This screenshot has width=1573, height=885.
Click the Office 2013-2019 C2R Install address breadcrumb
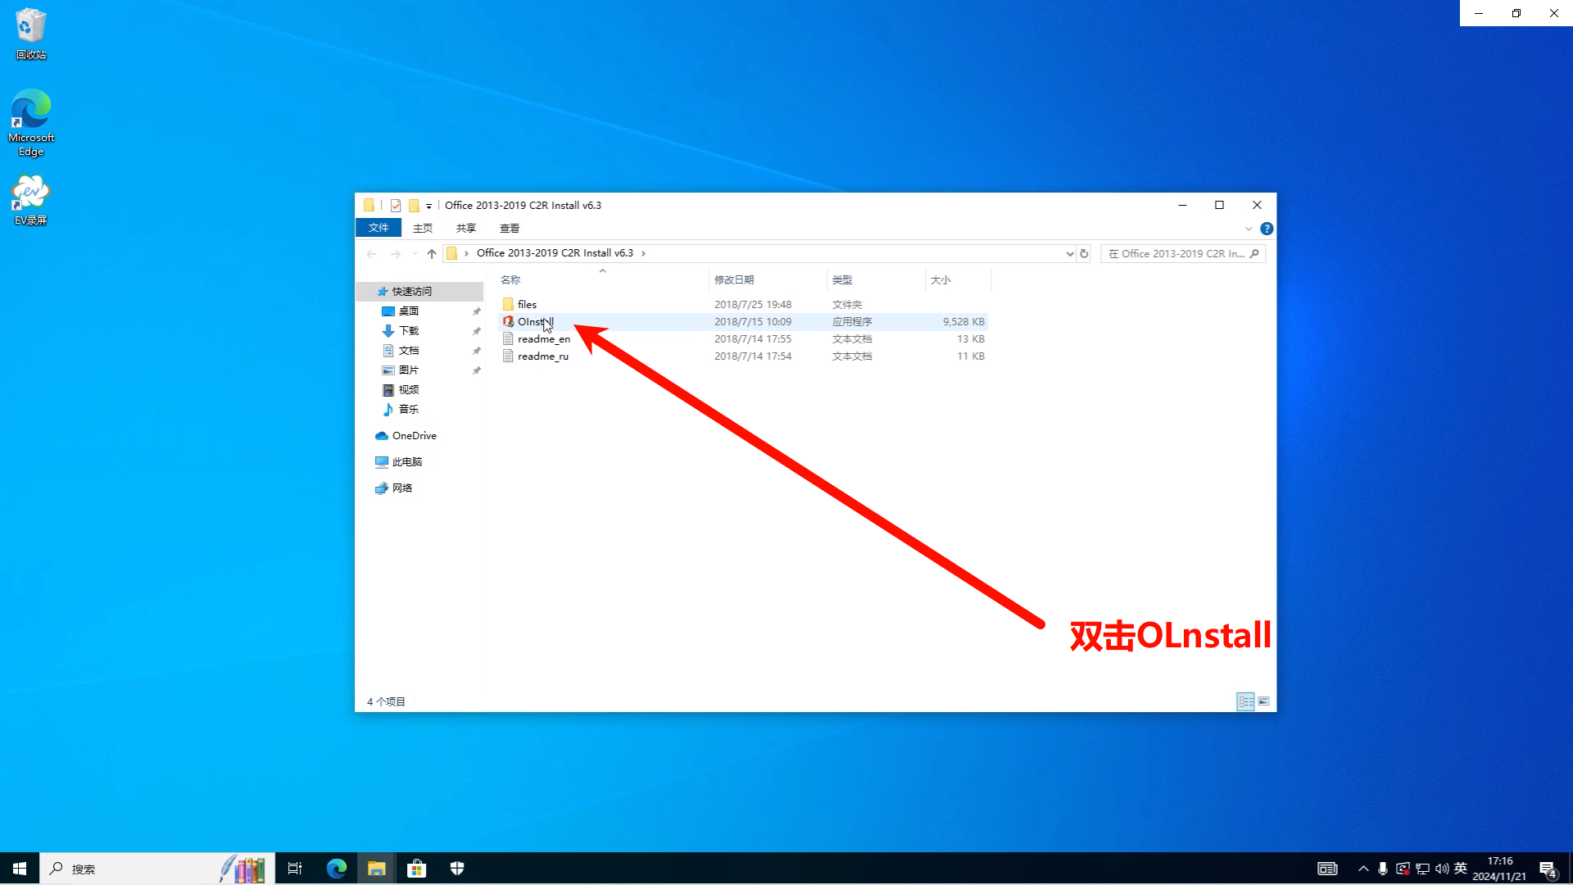[555, 253]
